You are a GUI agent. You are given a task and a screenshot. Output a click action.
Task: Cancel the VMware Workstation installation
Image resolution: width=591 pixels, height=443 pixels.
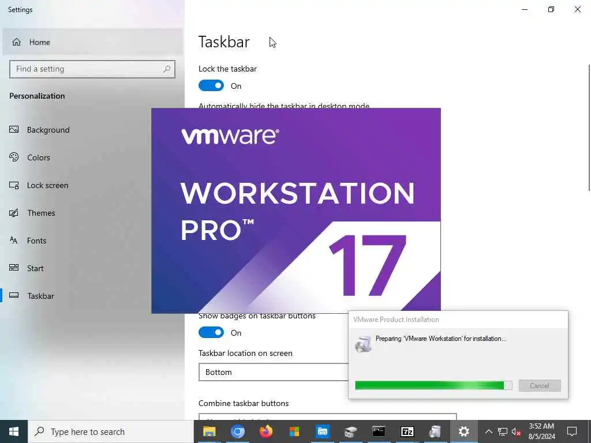(x=540, y=385)
